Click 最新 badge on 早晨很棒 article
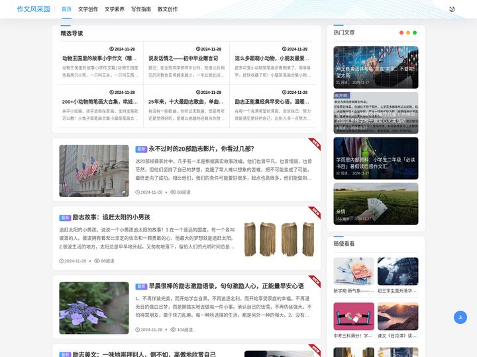Screen dimensions: 477x357 click(141, 286)
